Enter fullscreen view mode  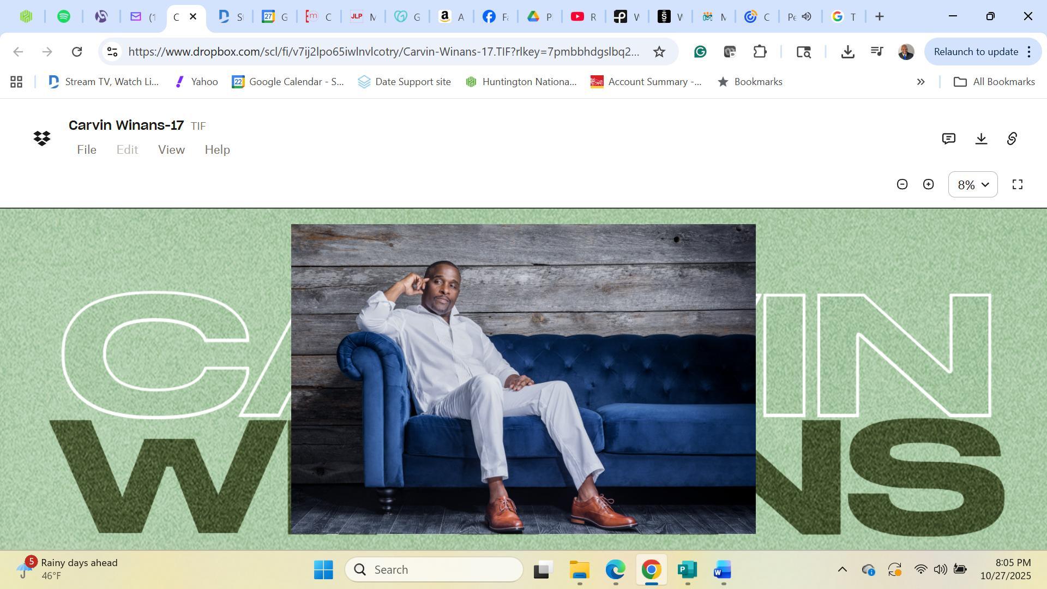1017,184
